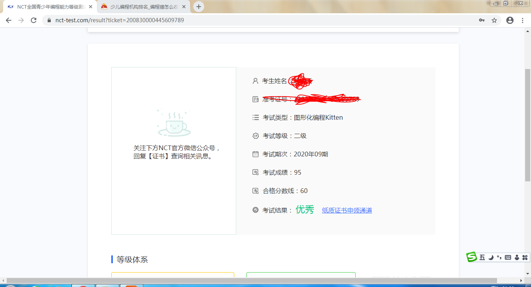Click the list icon beside 考试类型
The image size is (531, 287).
[x=255, y=117]
